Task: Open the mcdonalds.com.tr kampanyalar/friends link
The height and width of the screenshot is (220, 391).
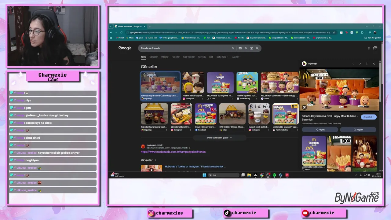Action: pos(173,152)
